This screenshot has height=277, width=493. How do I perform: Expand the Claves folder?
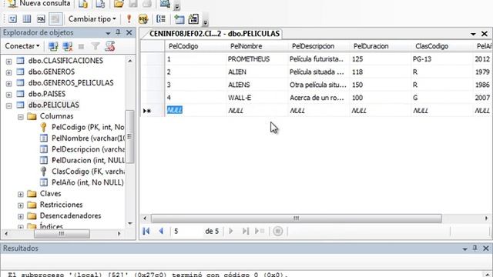click(21, 195)
